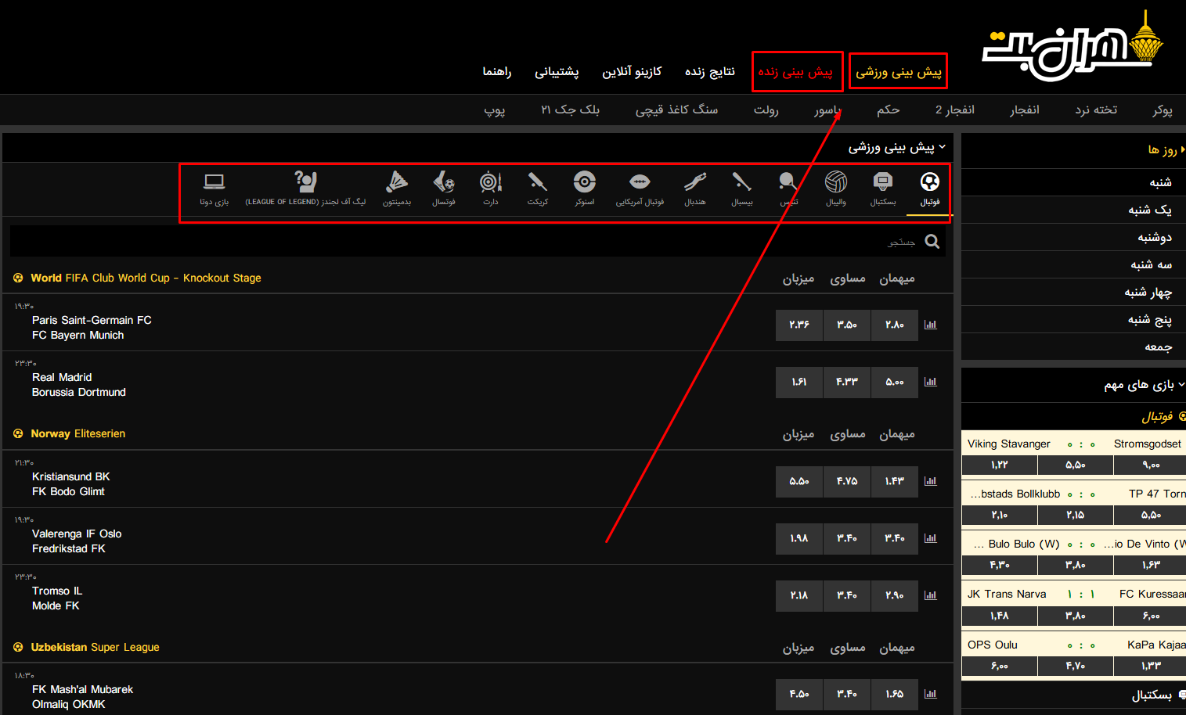Open رولت roulette game link

tap(766, 110)
